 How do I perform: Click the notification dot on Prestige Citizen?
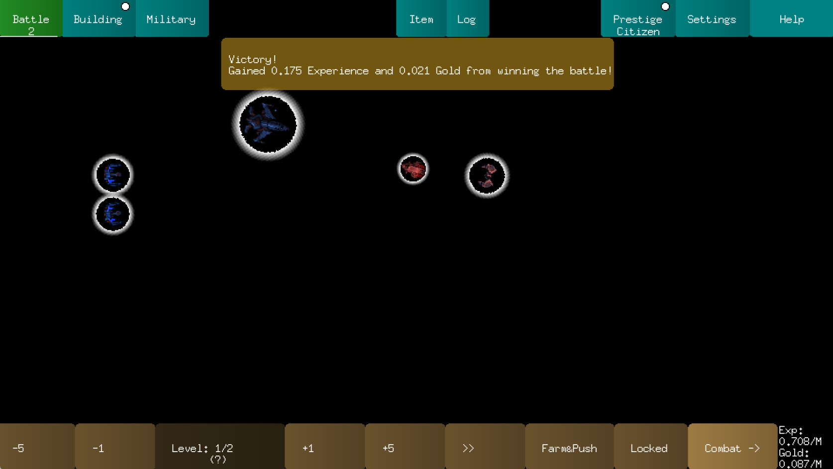[x=665, y=6]
